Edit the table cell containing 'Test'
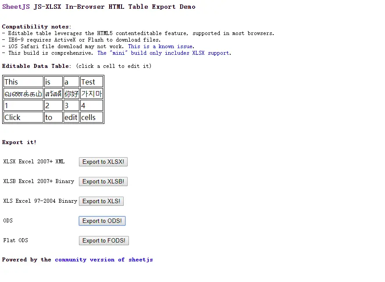The width and height of the screenshot is (385, 282). pos(91,82)
